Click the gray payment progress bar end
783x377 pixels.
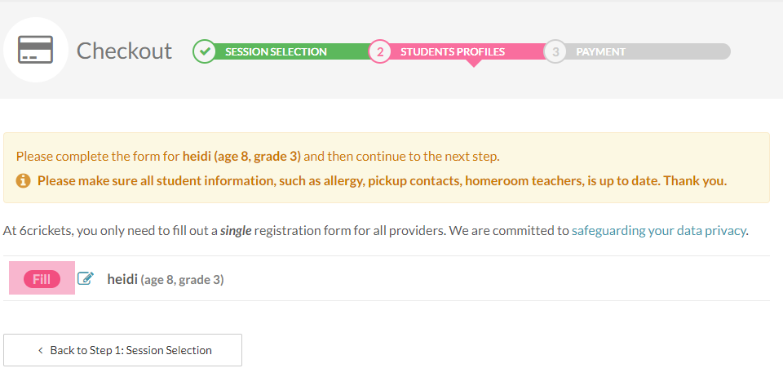(719, 51)
